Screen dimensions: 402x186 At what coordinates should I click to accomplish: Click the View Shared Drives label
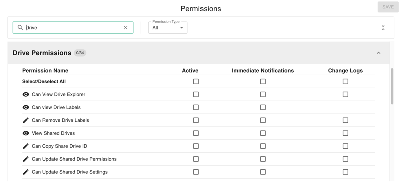pos(53,133)
